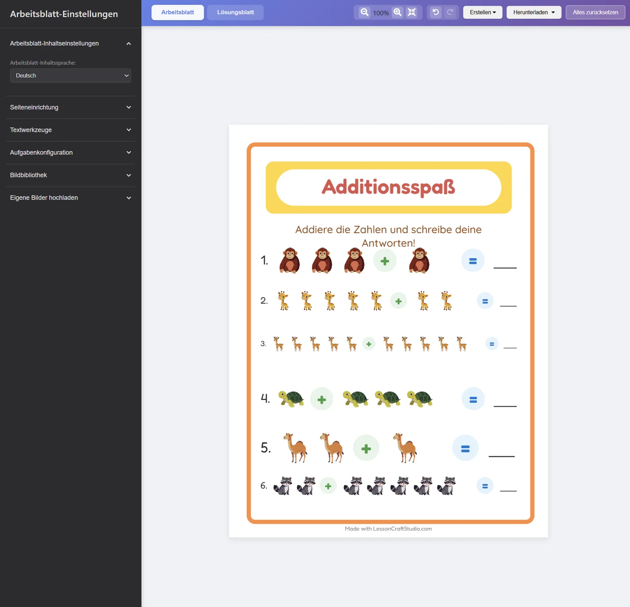Click the Arbeitsblatt-Einstellungen sidebar heading
The image size is (630, 607).
[x=64, y=14]
